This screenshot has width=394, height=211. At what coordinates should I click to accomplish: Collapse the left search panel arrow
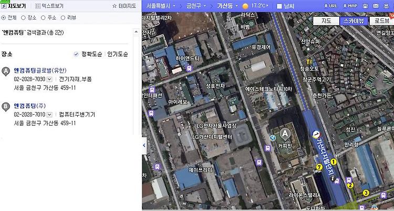(144, 146)
